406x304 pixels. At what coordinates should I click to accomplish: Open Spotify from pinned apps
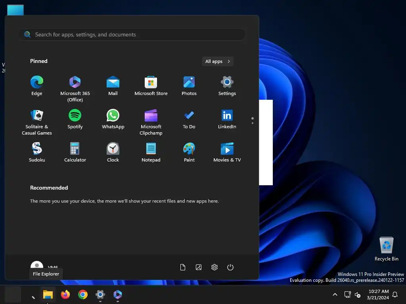tap(75, 119)
